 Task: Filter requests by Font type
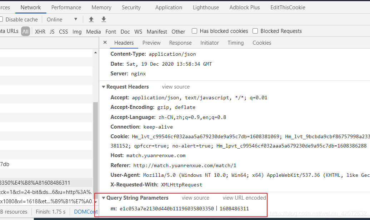click(111, 31)
